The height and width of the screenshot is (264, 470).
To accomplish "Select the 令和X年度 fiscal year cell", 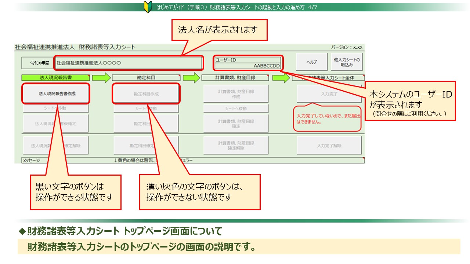I will click(37, 63).
